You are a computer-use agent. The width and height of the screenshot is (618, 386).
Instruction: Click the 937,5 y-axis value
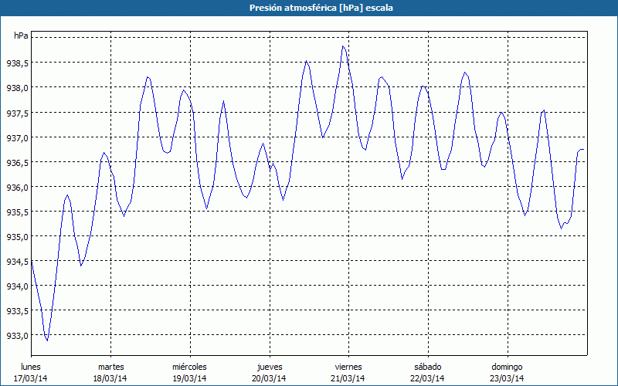pyautogui.click(x=17, y=113)
